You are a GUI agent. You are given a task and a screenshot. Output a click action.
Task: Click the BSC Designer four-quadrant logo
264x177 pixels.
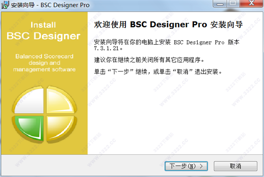coord(44,114)
